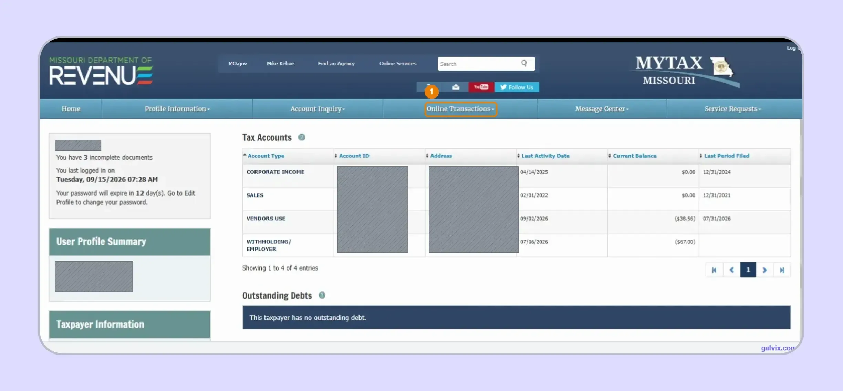Select the VENDORS USE account row

pos(517,222)
